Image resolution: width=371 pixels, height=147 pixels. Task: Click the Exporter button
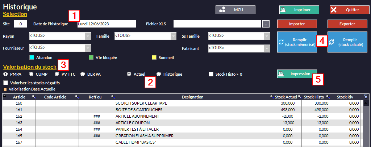(347, 24)
